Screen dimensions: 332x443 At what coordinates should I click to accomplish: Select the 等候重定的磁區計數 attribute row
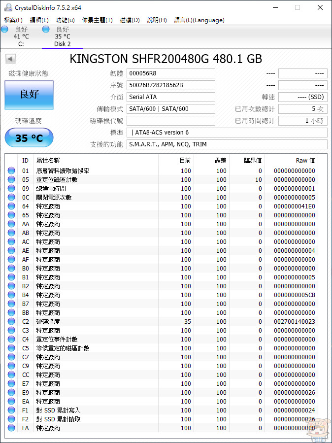pyautogui.click(x=162, y=348)
